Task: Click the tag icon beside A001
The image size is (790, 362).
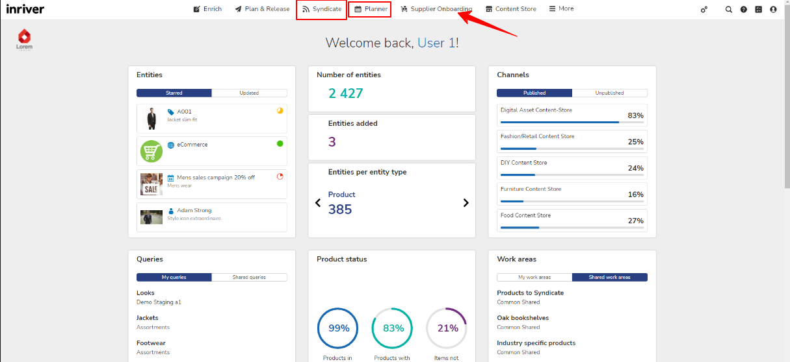Action: [170, 112]
